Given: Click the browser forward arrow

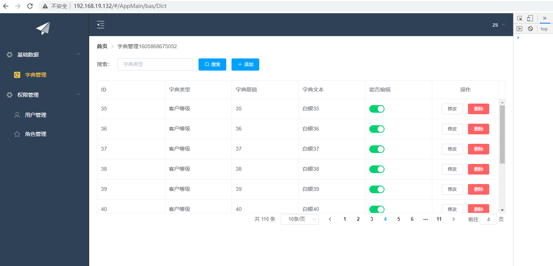Looking at the screenshot, I should click(x=18, y=6).
